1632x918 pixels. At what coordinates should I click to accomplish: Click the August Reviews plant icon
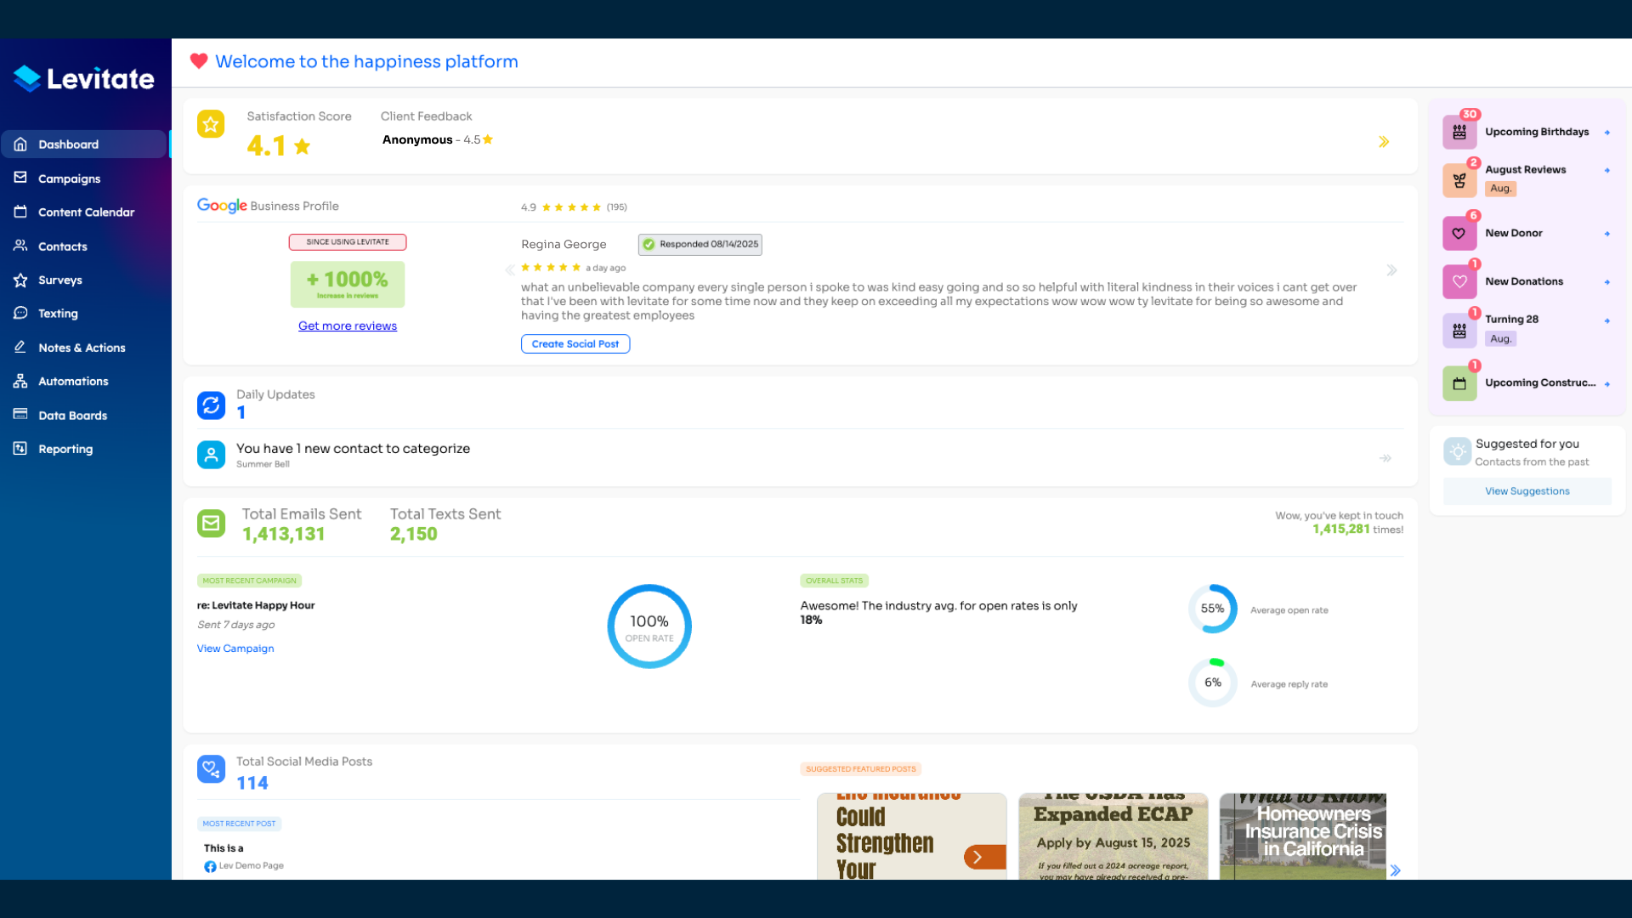pos(1459,181)
